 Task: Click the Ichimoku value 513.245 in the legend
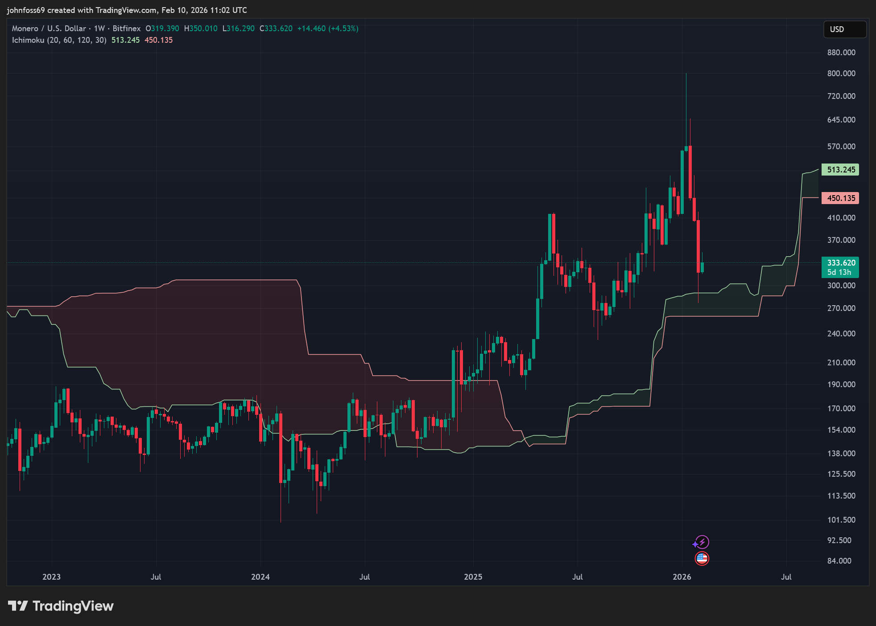[125, 40]
